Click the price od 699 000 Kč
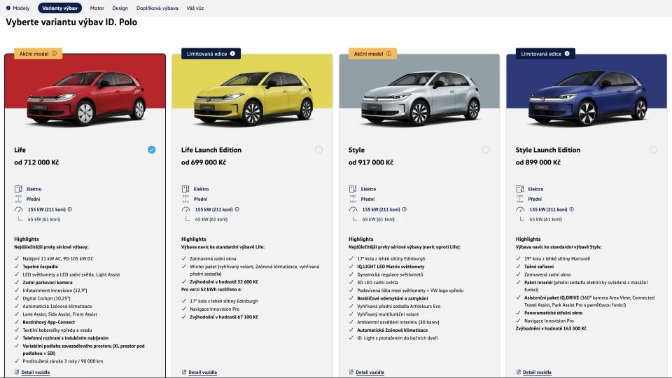Viewport: 672px width, 378px height. pos(204,162)
